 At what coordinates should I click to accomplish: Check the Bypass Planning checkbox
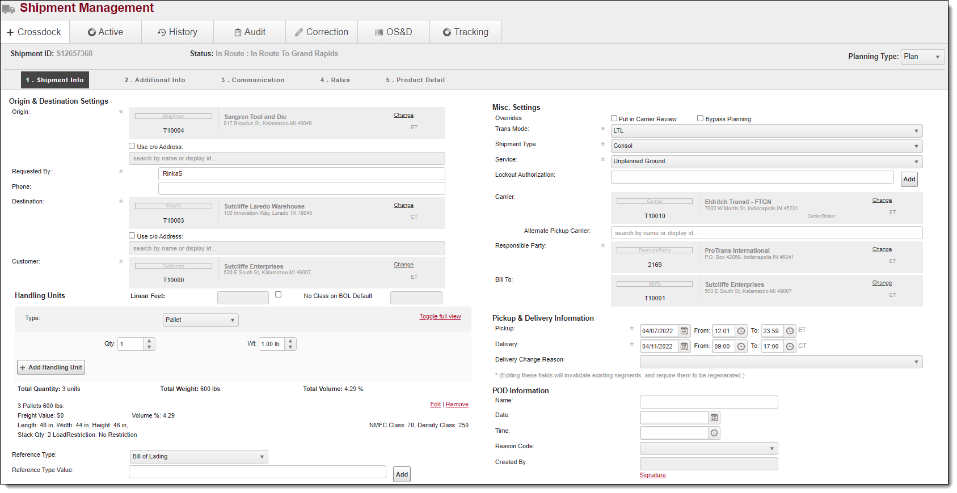point(700,118)
